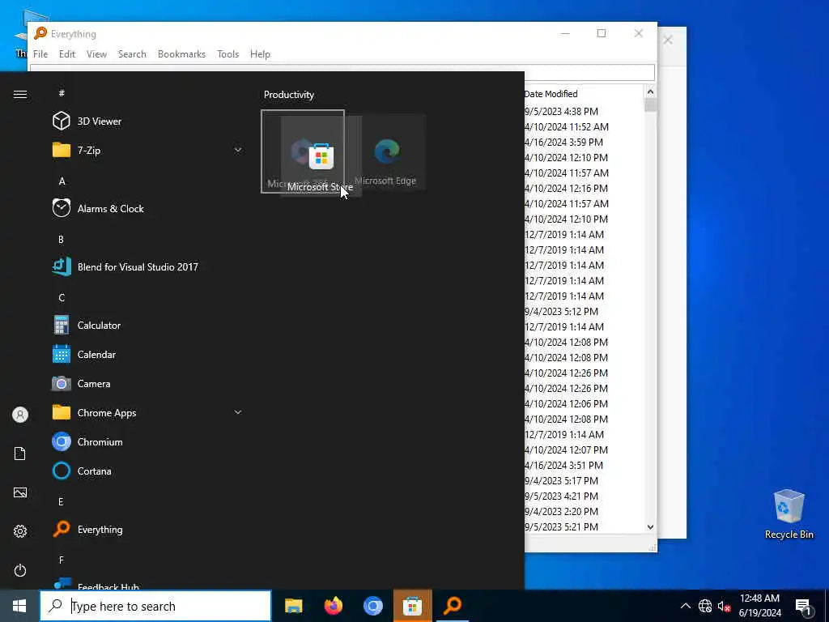Switch to Everything on the taskbar

tap(453, 606)
